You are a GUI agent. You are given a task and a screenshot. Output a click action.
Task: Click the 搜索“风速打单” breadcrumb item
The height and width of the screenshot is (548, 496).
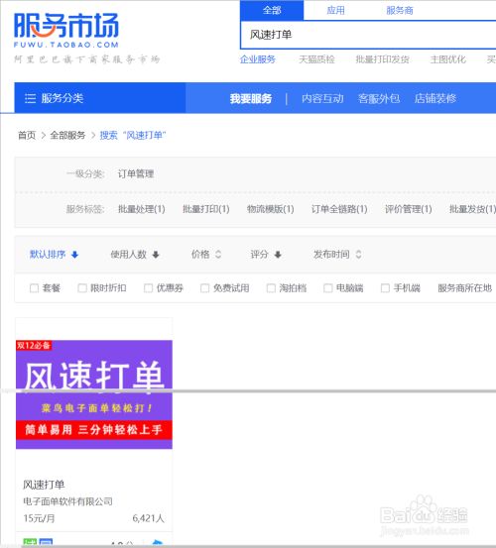(133, 135)
